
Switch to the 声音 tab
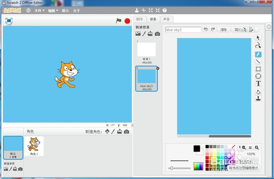tap(167, 19)
